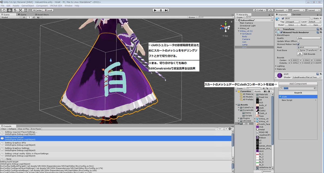Open the Layout dropdown

(314, 10)
